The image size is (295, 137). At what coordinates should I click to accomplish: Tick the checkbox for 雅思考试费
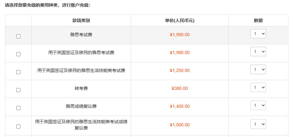(18, 36)
